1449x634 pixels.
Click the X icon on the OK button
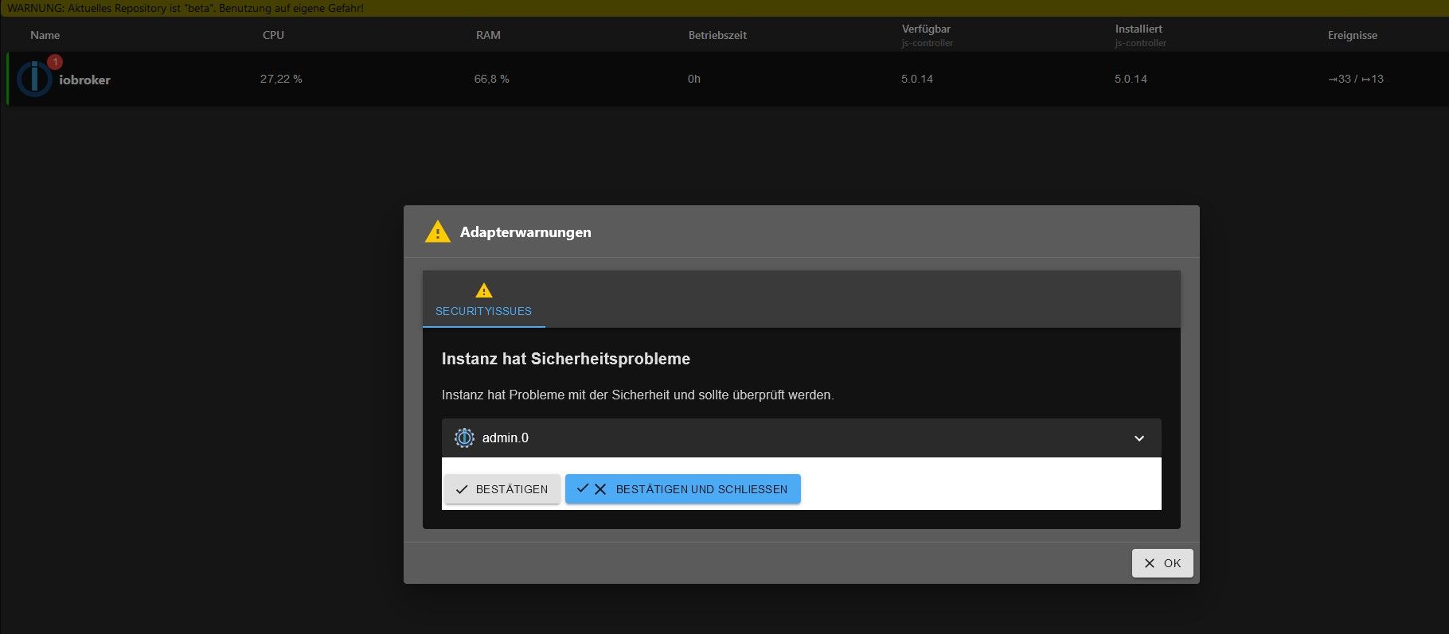pyautogui.click(x=1149, y=563)
